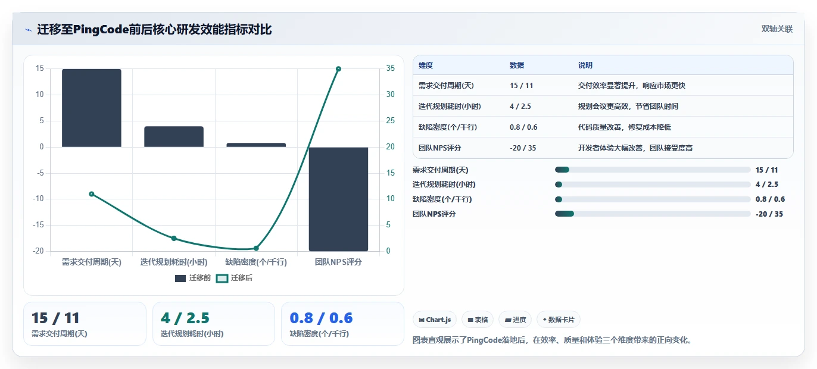Click table cell 缺陷密度(个/千行)
The width and height of the screenshot is (817, 369).
448,127
